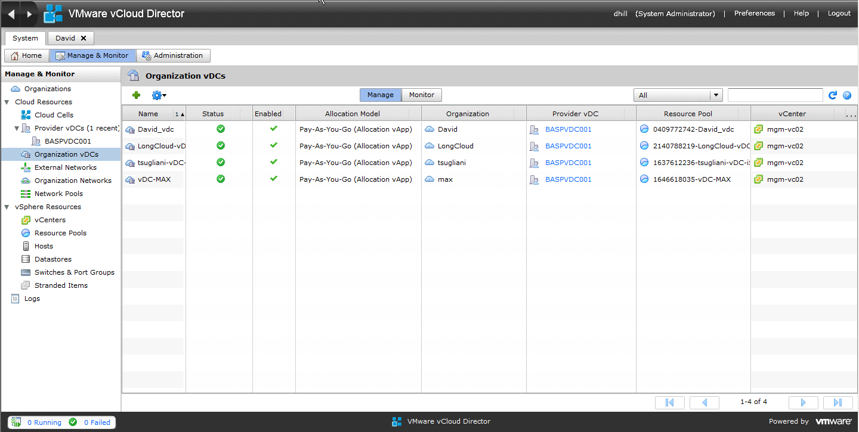Click the David_vdc row vDC icon
This screenshot has height=432, width=859.
pos(130,129)
